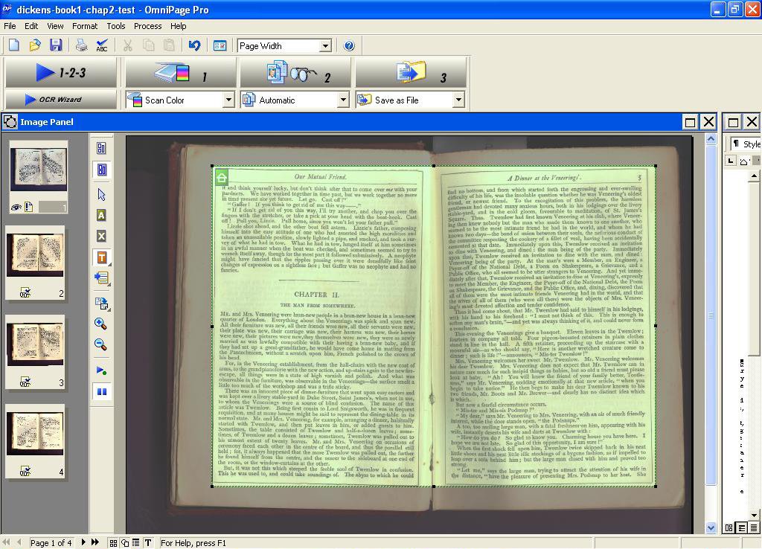Zoom in with the plus magnifier
Image resolution: width=762 pixels, height=549 pixels.
(100, 324)
